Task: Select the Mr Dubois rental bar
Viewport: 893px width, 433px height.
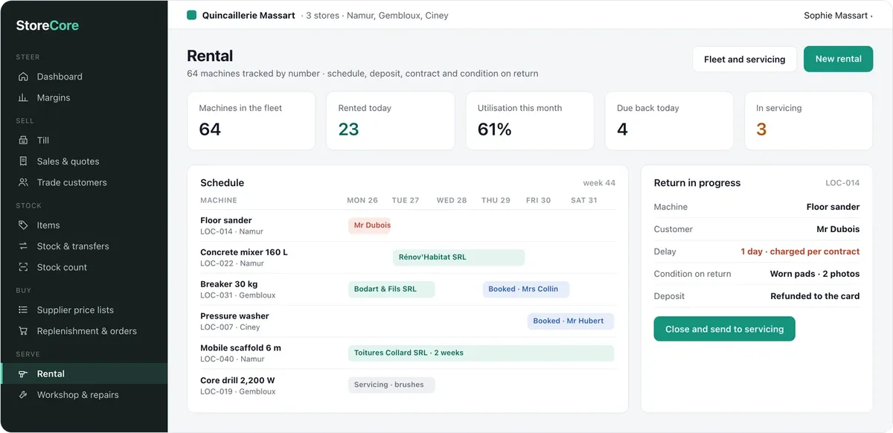Action: (x=369, y=225)
